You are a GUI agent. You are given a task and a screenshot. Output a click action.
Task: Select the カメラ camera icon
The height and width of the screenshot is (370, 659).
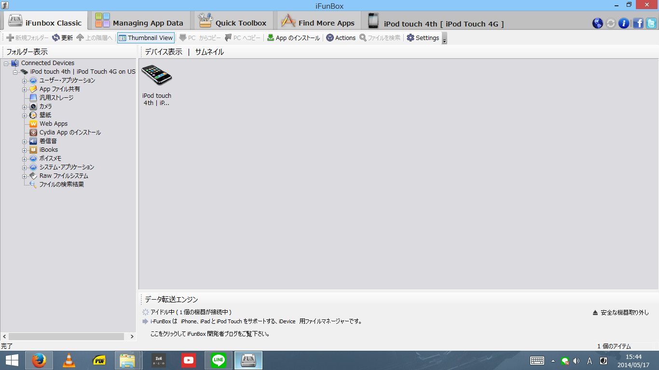tap(33, 106)
